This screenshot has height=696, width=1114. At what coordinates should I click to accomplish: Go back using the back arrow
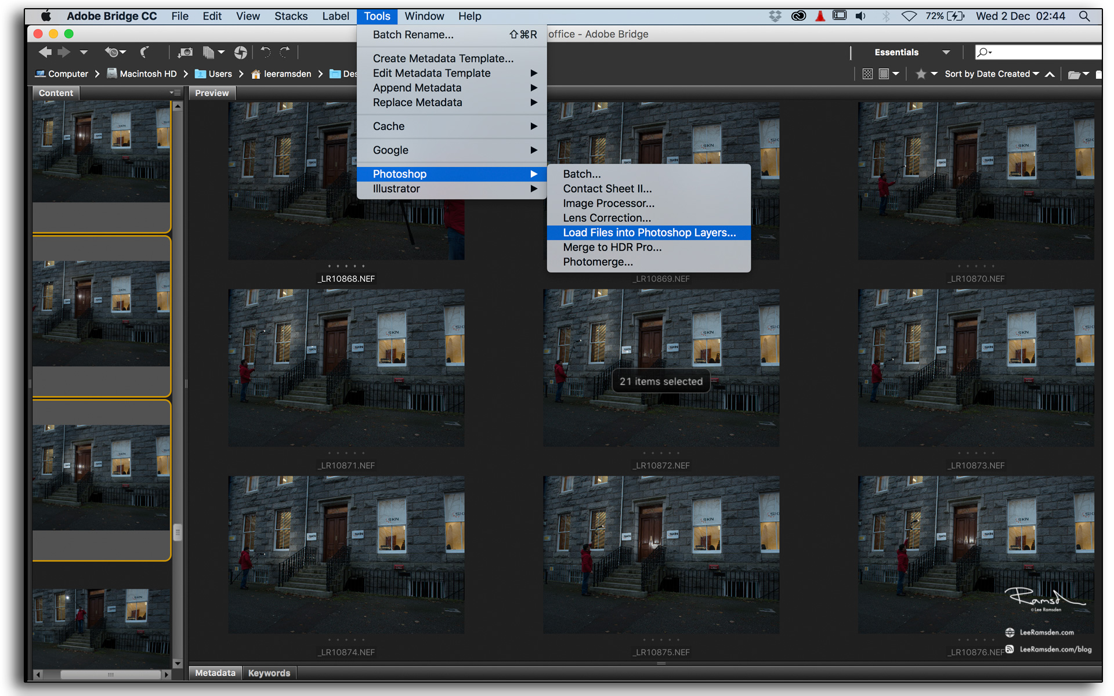coord(45,52)
